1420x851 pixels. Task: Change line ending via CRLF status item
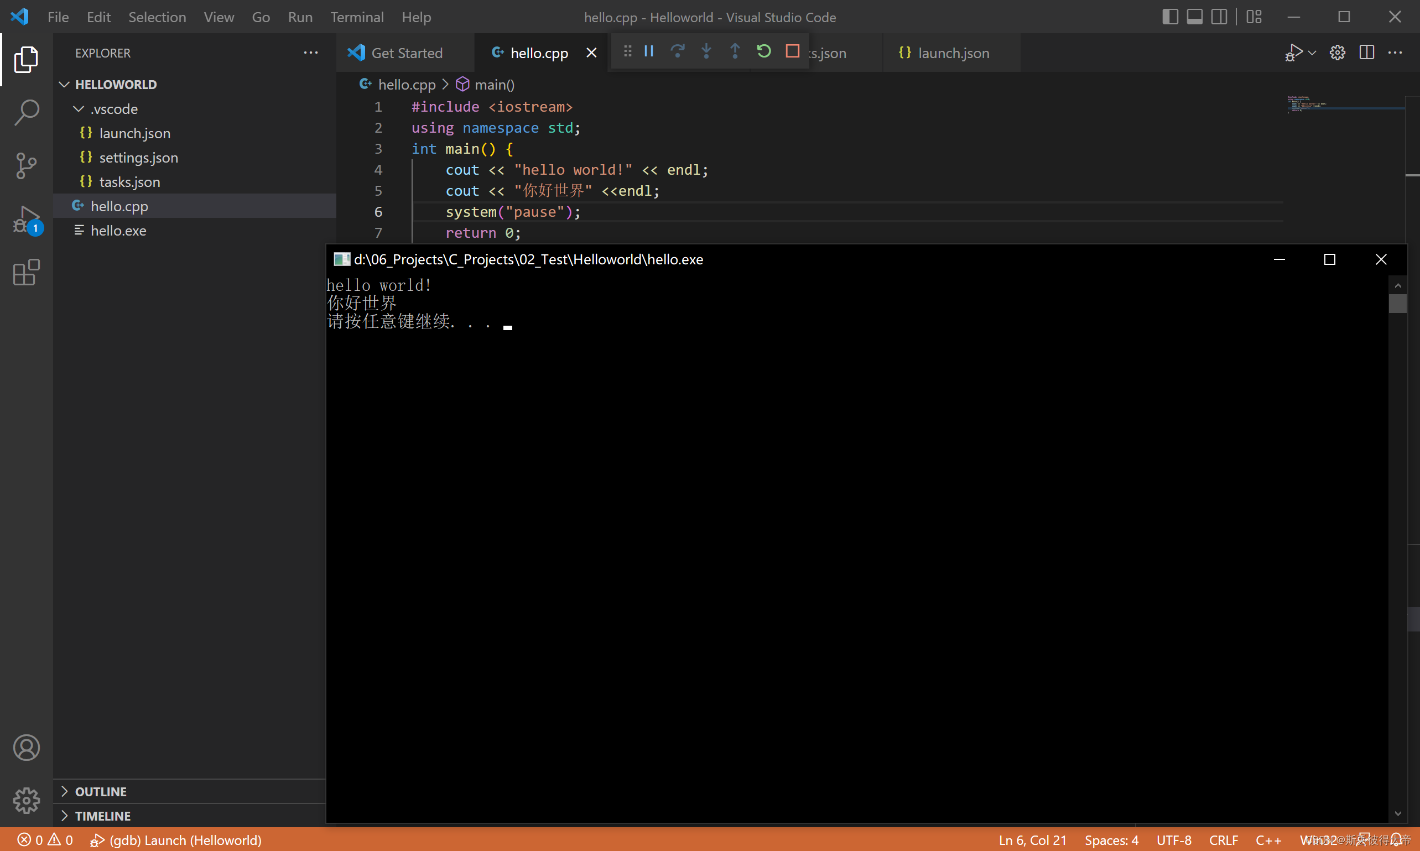pyautogui.click(x=1223, y=839)
